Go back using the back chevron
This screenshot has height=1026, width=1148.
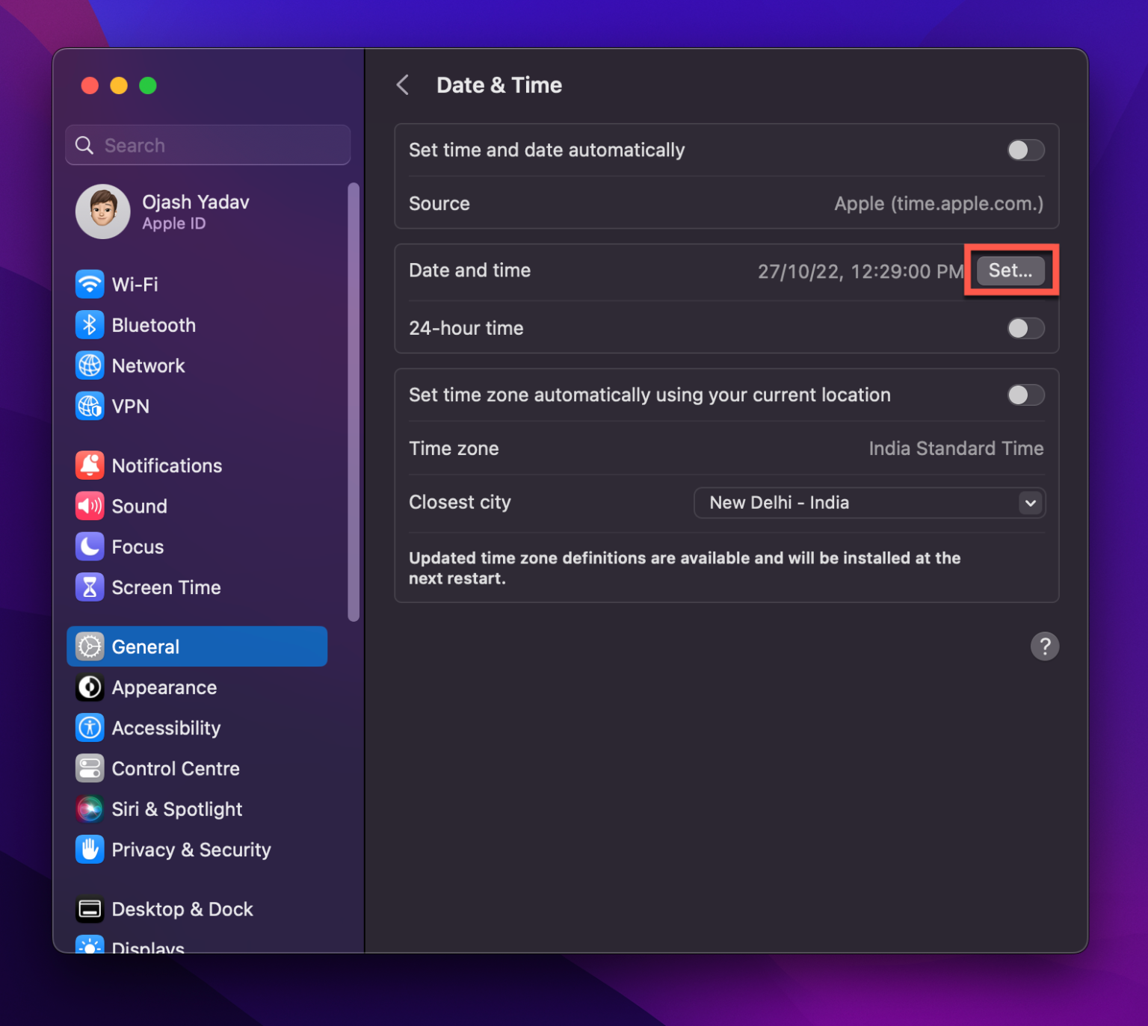pos(403,85)
